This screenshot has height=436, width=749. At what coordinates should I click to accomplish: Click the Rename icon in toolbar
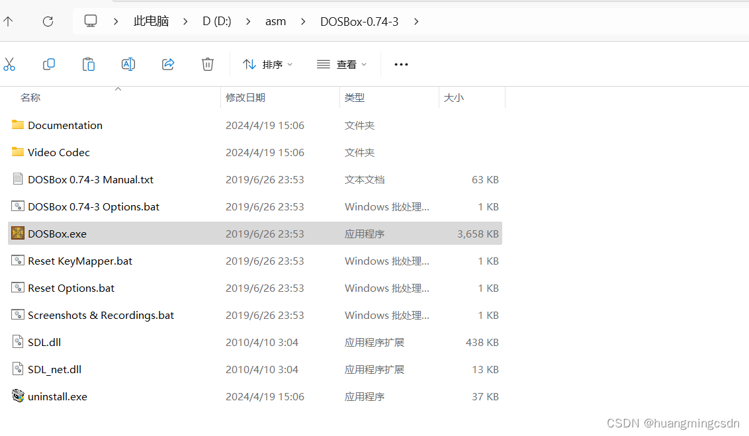(x=128, y=64)
